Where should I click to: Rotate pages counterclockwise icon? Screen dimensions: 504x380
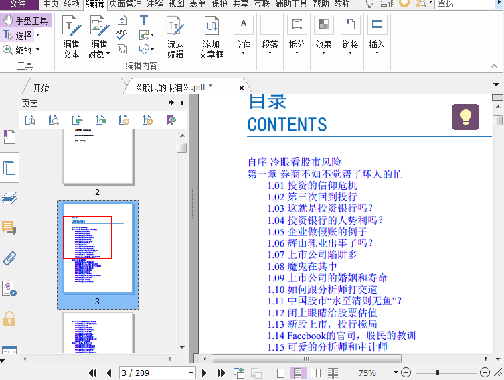point(77,120)
